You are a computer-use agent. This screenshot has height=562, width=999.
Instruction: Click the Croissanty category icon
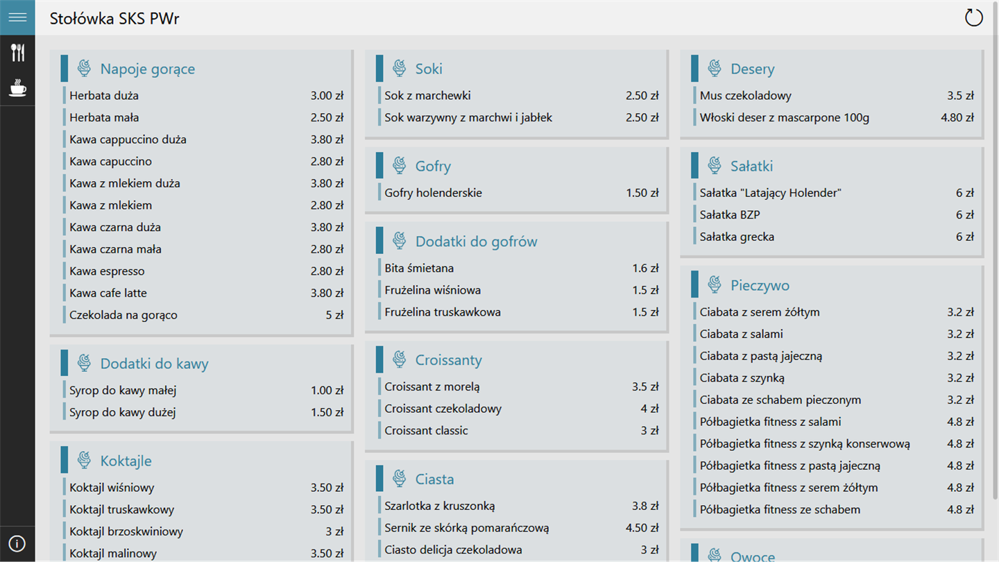point(399,359)
